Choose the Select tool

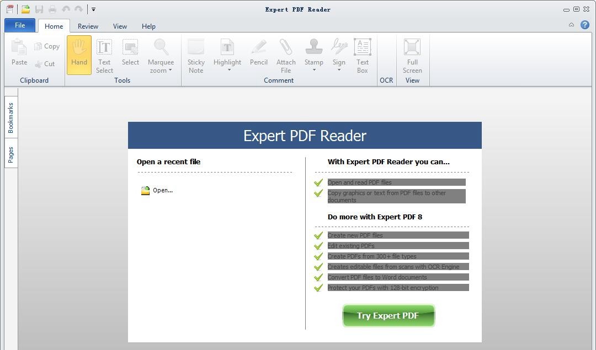pyautogui.click(x=130, y=52)
